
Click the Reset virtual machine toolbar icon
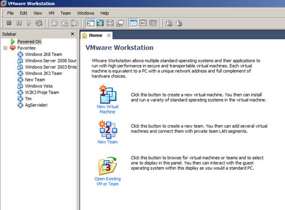coord(39,23)
